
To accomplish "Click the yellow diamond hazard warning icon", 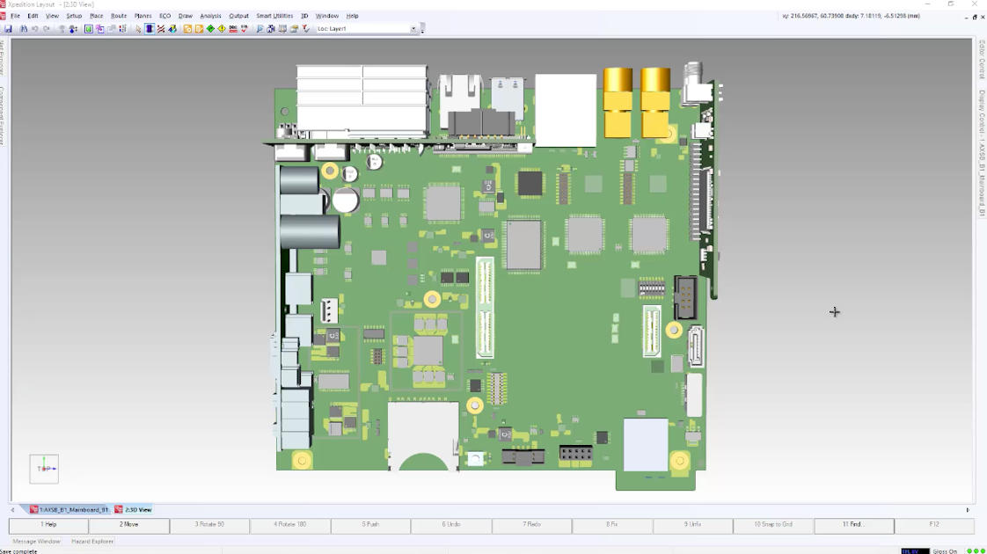I will [222, 29].
